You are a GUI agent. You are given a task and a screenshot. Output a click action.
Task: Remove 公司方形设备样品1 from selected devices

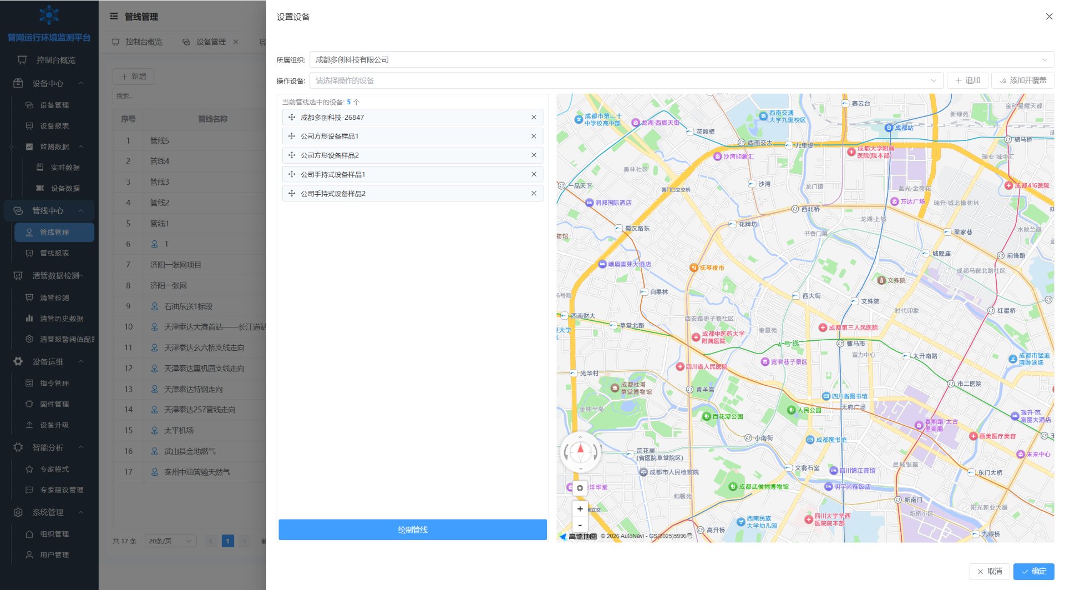coord(534,137)
